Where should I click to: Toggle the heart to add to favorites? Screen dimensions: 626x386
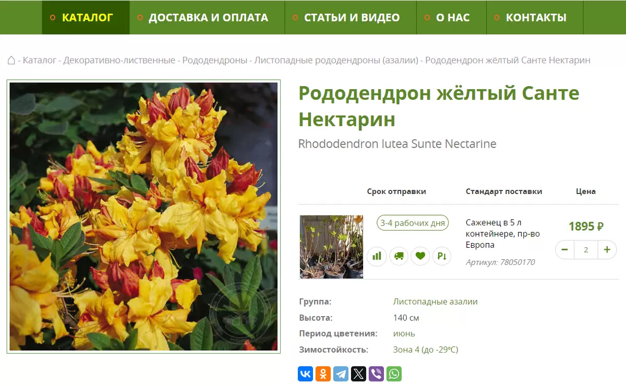click(420, 256)
